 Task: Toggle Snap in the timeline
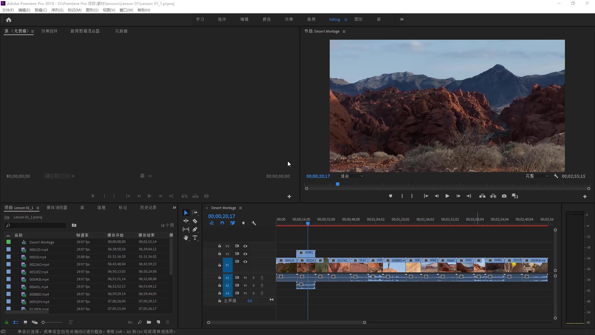(222, 223)
